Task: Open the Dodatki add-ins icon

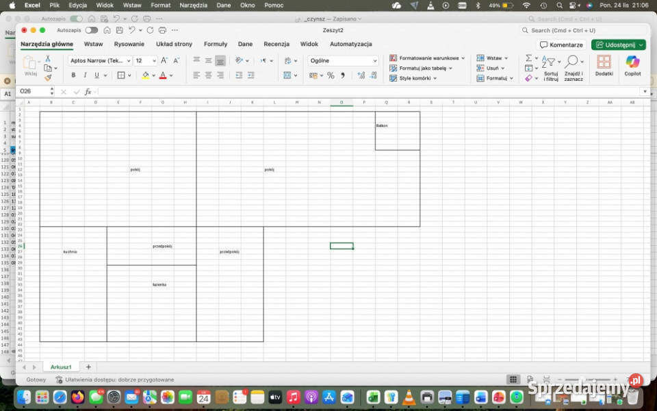Action: pos(604,66)
